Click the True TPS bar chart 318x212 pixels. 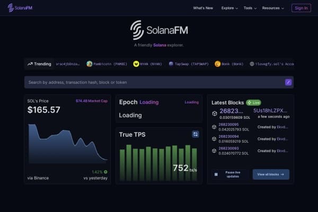tap(158, 163)
